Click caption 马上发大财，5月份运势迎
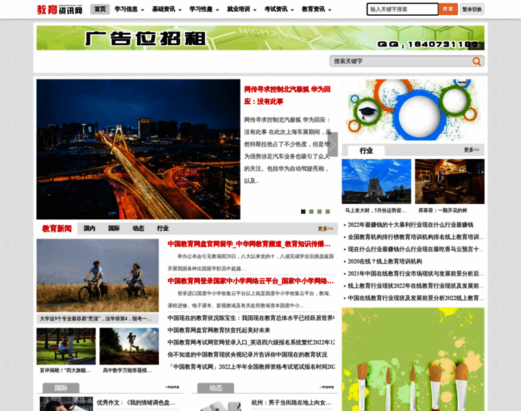The image size is (521, 411). (376, 210)
